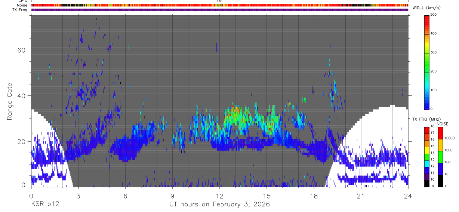Viewport: 459px width, 212px height.
Task: Click the 14 label on TX FRQ colorbar
Action: click(x=432, y=153)
